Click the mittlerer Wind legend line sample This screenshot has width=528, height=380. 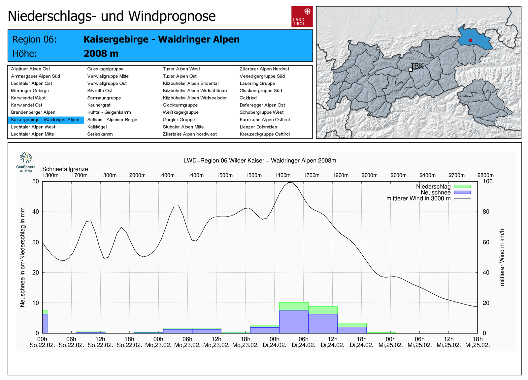coord(462,198)
